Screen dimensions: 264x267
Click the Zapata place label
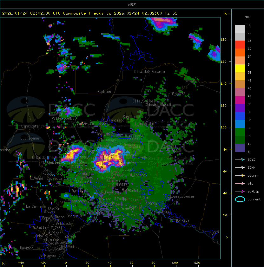tap(70, 236)
